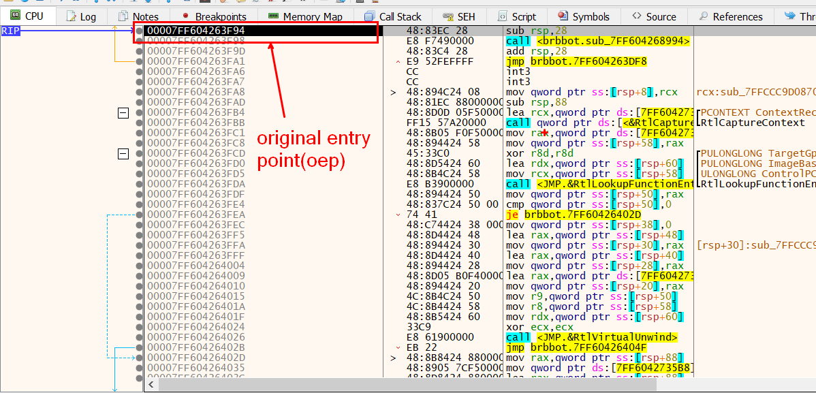
Task: Click the Notes tab notepad icon
Action: (x=123, y=16)
